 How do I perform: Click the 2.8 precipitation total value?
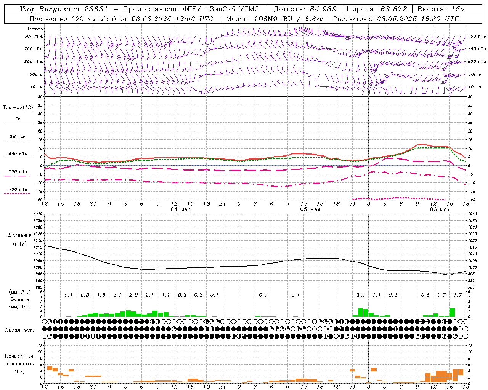point(133,295)
